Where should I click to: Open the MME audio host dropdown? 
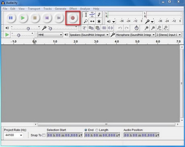click(50, 35)
